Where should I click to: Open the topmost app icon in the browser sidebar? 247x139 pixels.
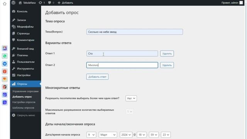click(x=5, y=48)
